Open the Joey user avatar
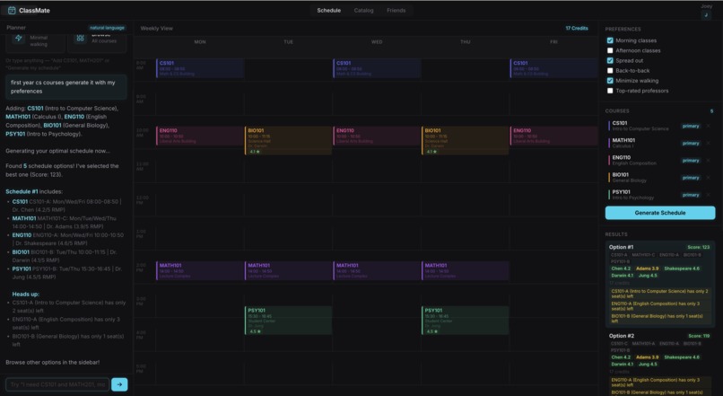The height and width of the screenshot is (396, 723). pos(706,15)
